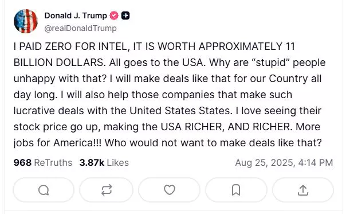The image size is (346, 214).
Task: Click the 3.87k count number
Action: pyautogui.click(x=92, y=163)
